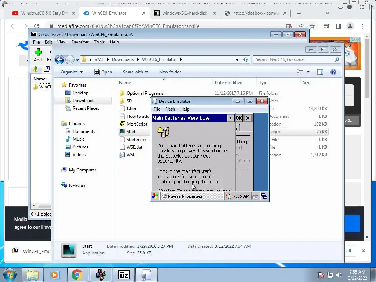Close the Chrome downloads bar
The width and height of the screenshot is (376, 282).
click(x=364, y=251)
